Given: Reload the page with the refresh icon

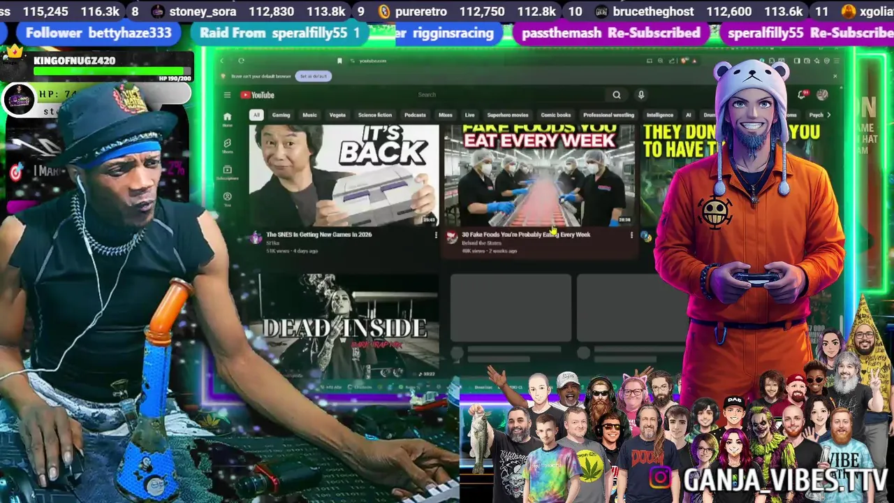Looking at the screenshot, I should coord(242,61).
